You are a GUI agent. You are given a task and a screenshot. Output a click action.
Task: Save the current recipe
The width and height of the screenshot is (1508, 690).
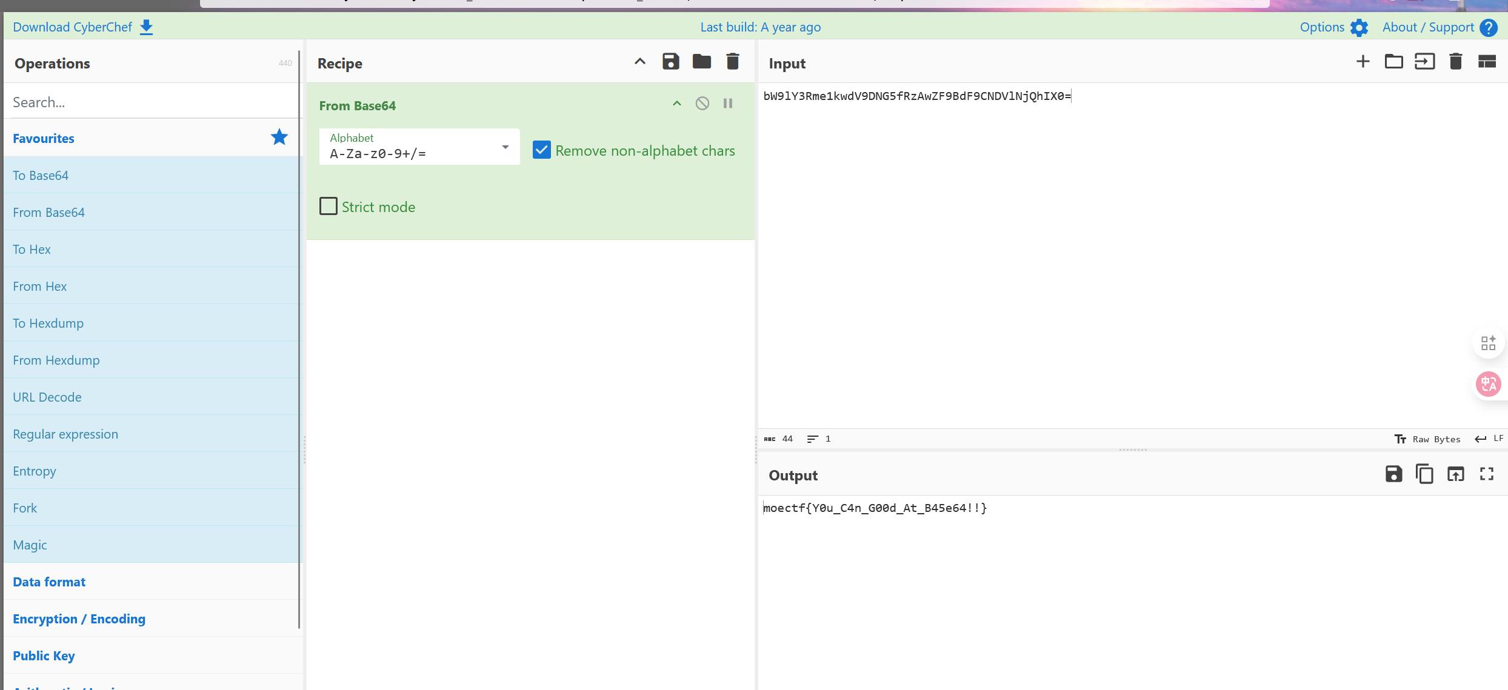(x=670, y=62)
